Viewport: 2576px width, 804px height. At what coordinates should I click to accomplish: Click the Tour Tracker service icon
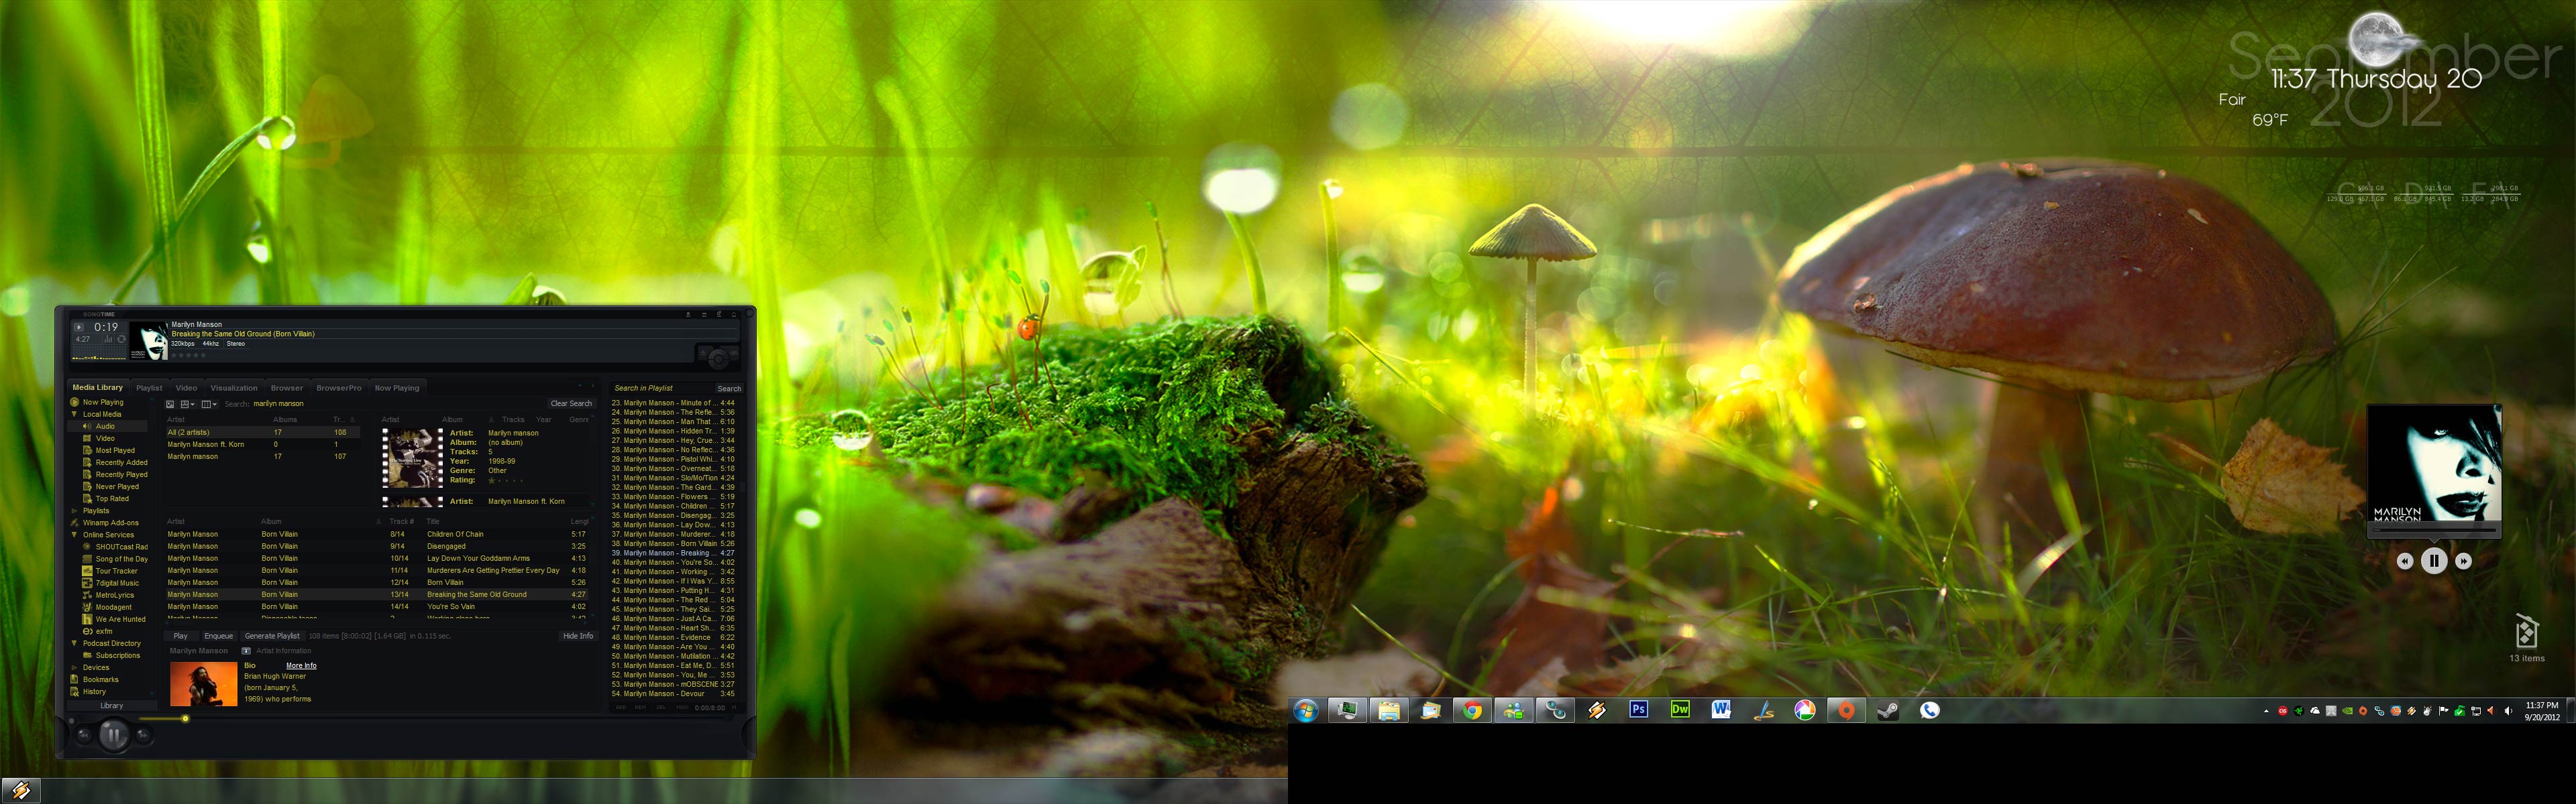(87, 572)
